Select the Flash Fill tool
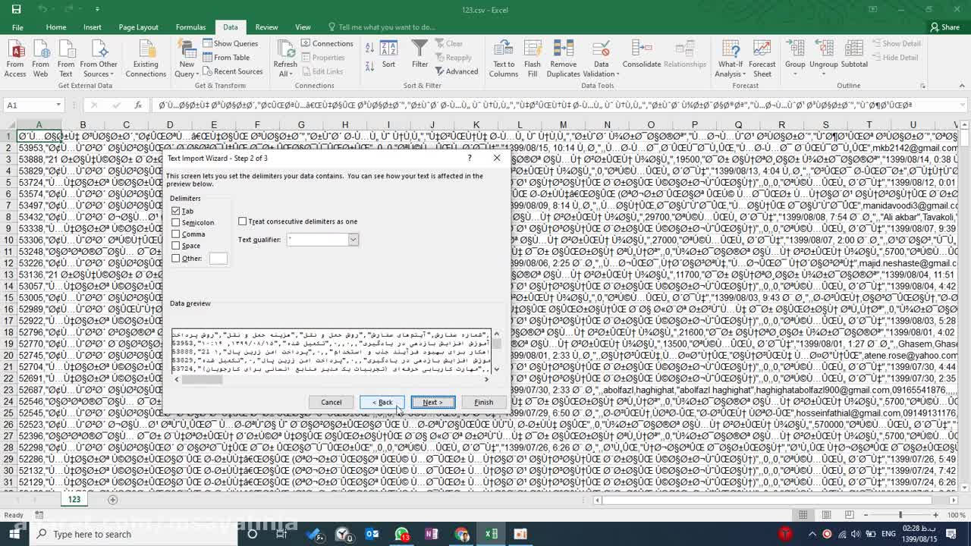This screenshot has height=546, width=971. 533,50
